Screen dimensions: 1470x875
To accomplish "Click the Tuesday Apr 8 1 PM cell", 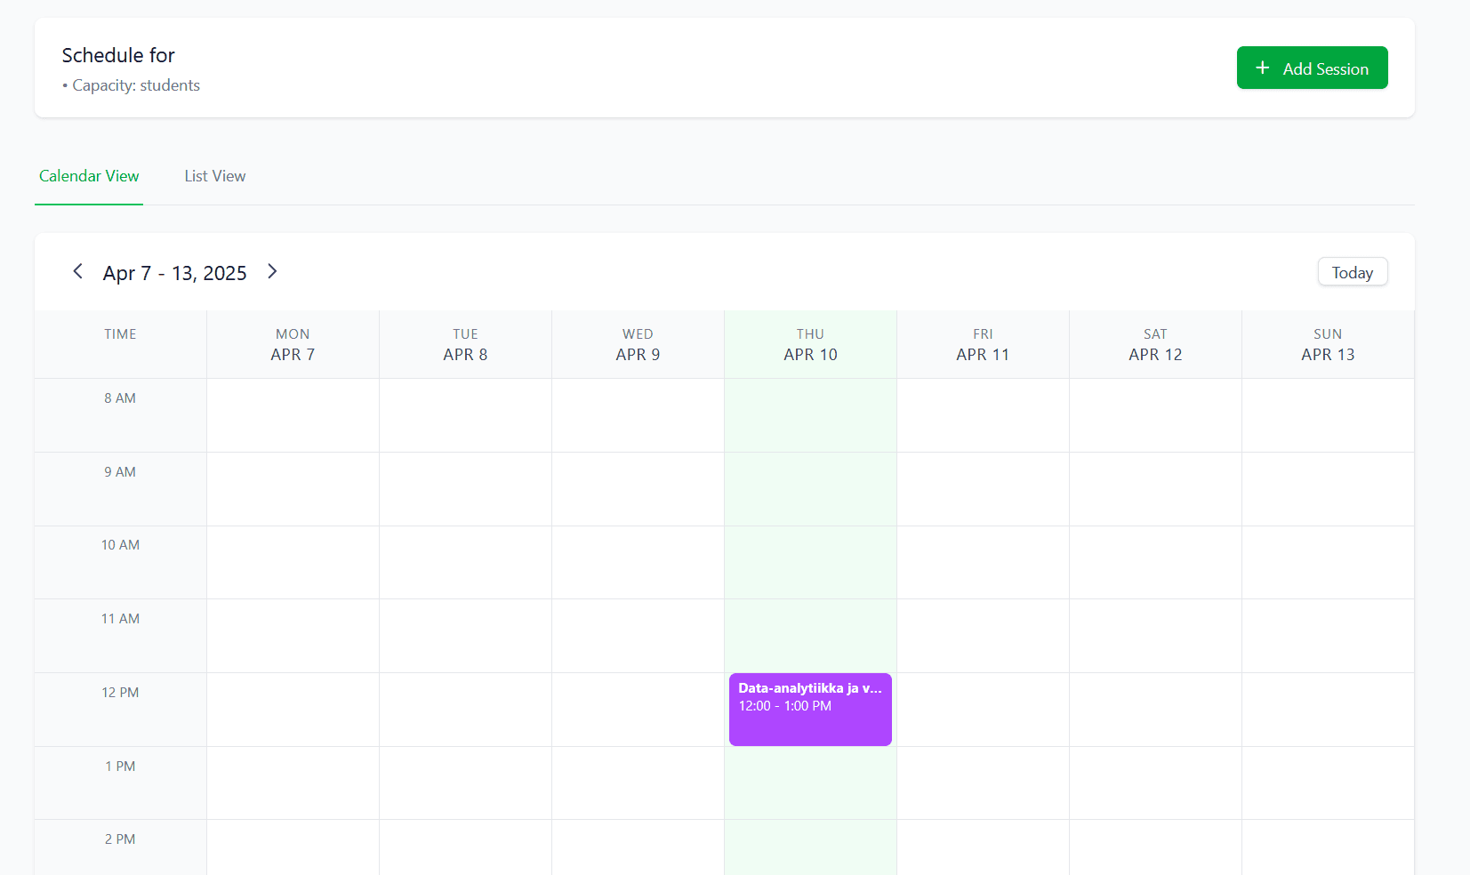I will click(x=465, y=783).
